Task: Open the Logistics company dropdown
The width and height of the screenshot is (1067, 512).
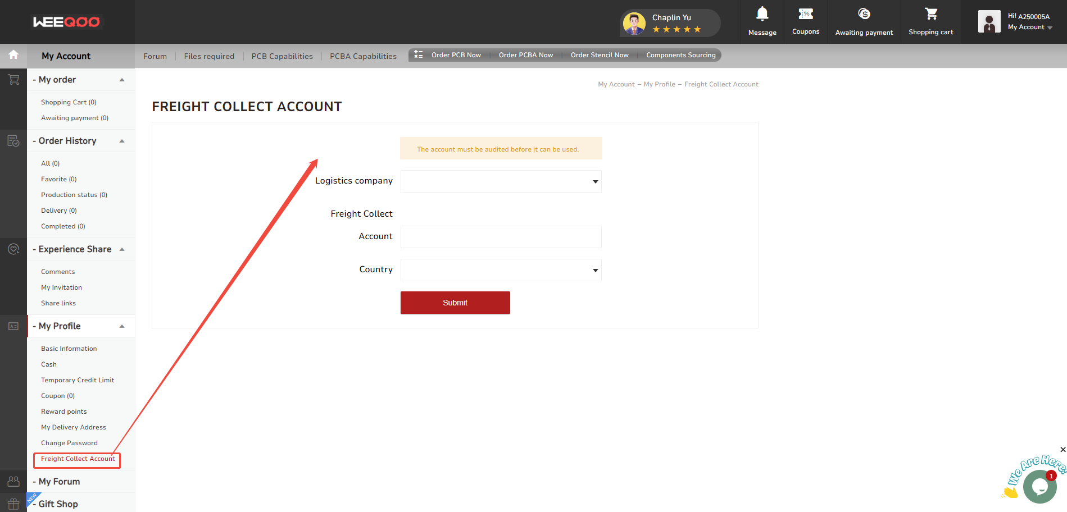Action: coord(501,181)
